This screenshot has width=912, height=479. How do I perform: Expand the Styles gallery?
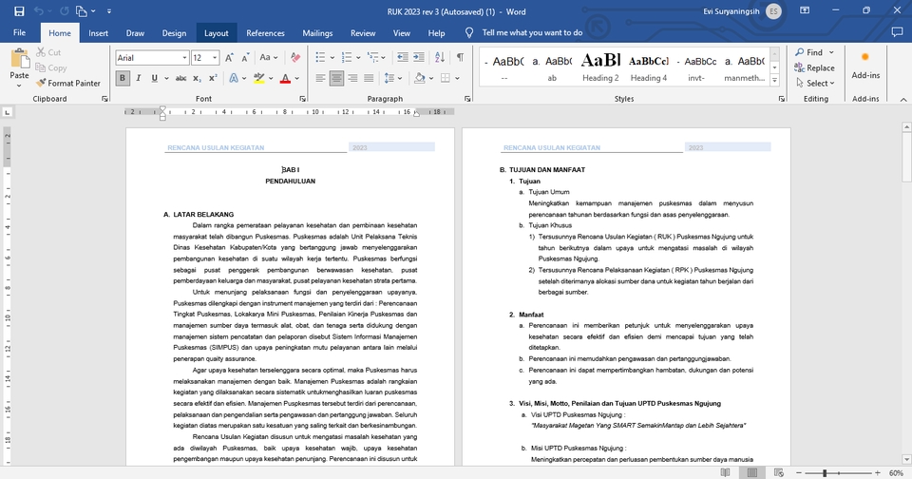[774, 82]
